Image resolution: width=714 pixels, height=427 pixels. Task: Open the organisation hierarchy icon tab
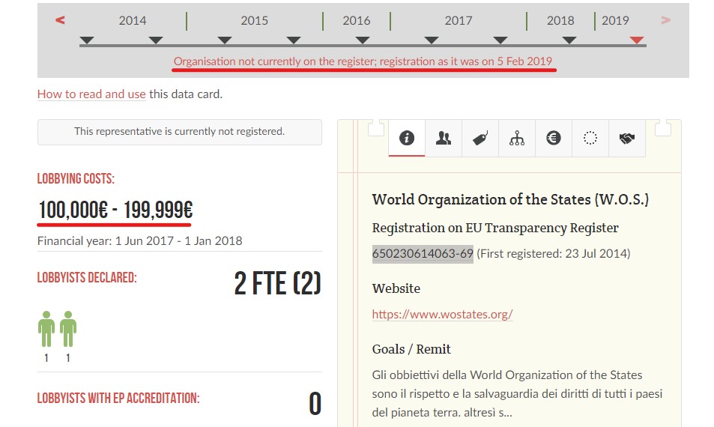[517, 138]
